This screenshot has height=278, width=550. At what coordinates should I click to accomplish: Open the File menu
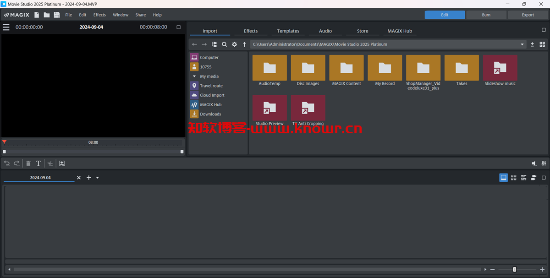click(x=69, y=15)
